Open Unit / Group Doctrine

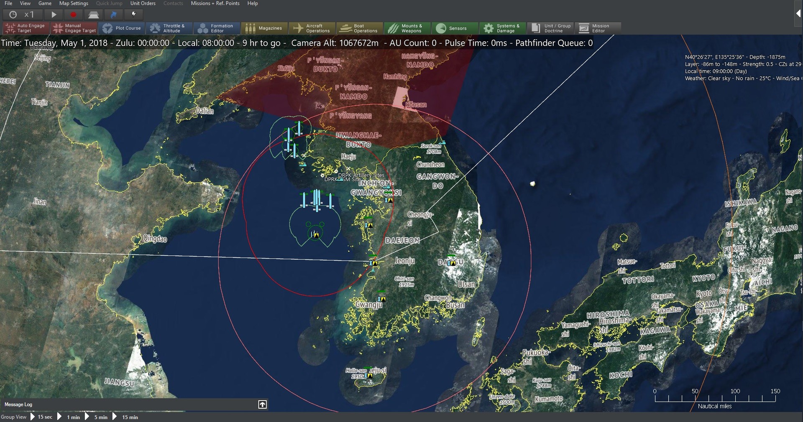(550, 28)
